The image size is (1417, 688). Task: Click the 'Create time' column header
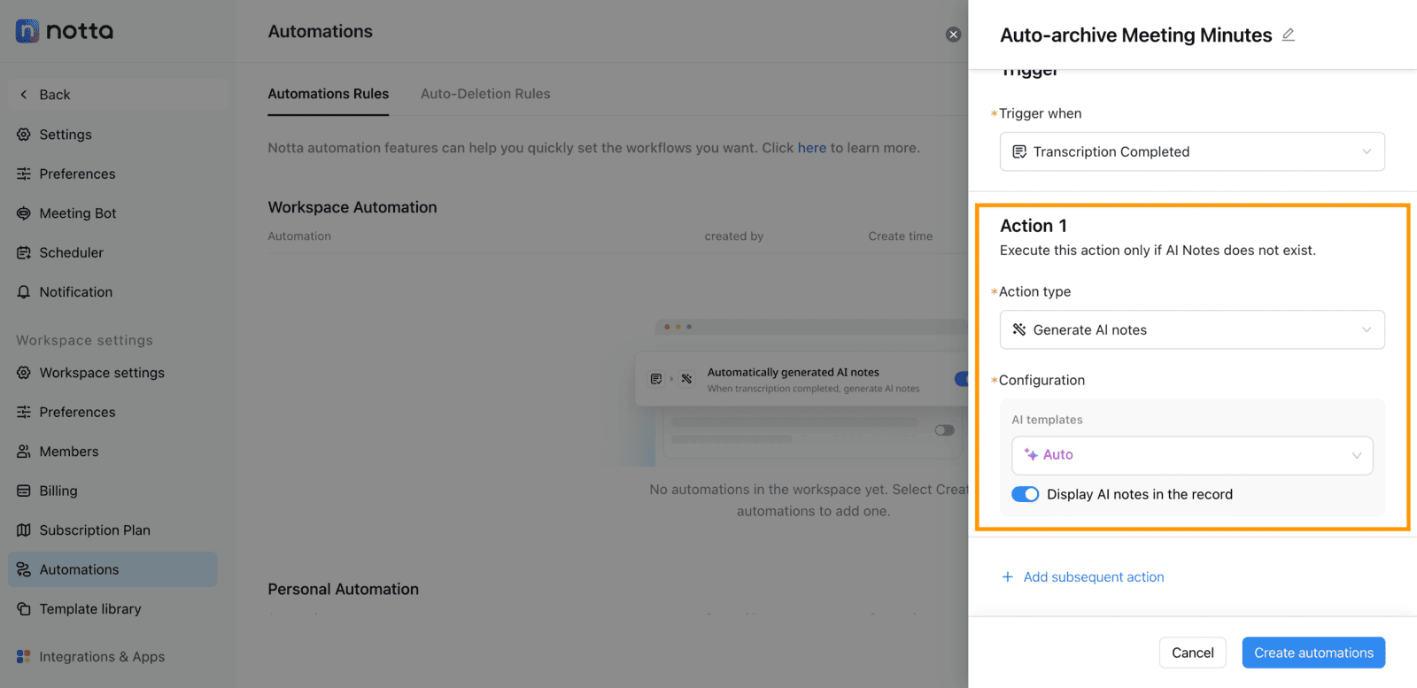[x=901, y=236]
